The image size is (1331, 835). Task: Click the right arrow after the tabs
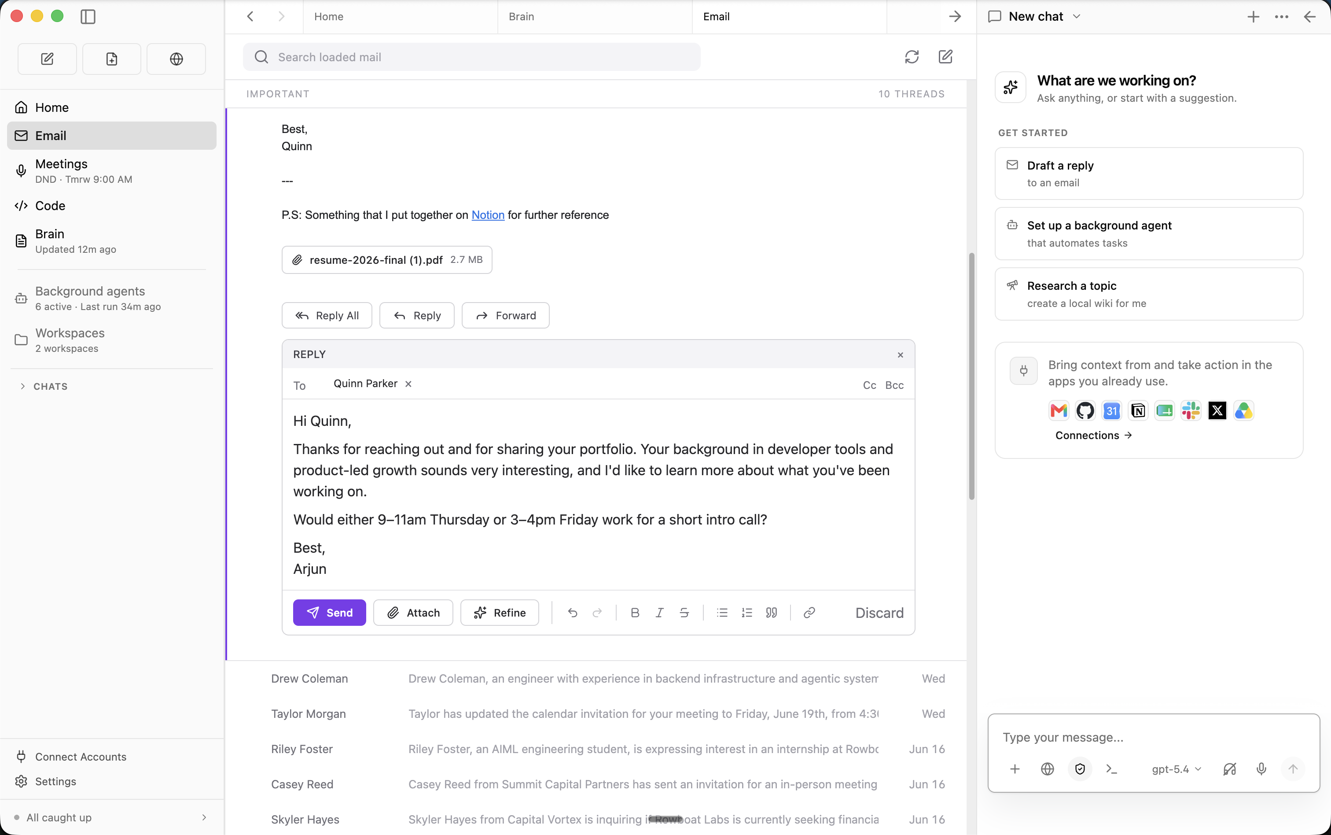pyautogui.click(x=955, y=17)
